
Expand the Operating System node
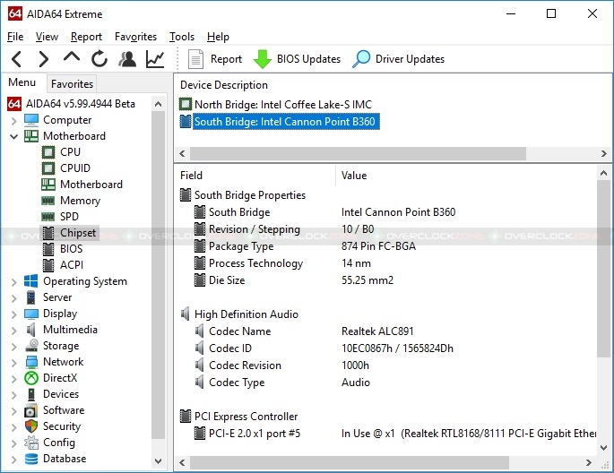click(14, 281)
